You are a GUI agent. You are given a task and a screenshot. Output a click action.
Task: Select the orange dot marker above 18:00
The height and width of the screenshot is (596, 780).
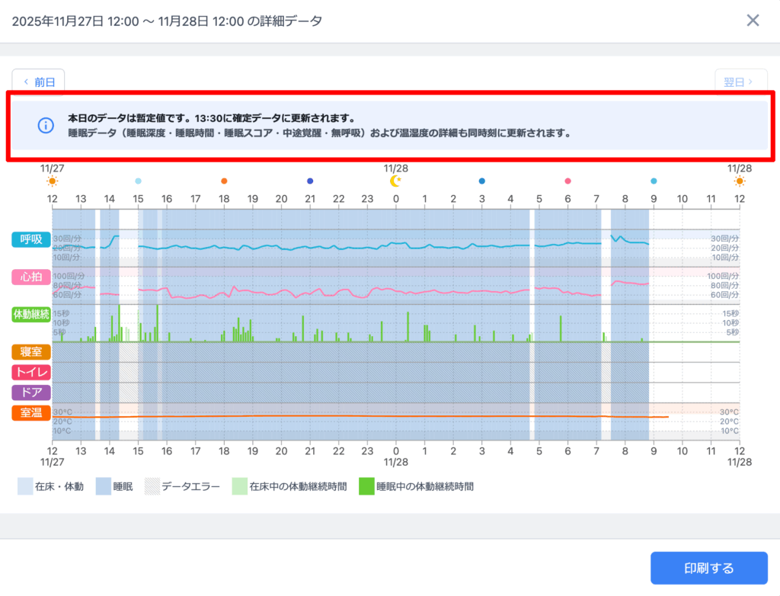pos(224,181)
